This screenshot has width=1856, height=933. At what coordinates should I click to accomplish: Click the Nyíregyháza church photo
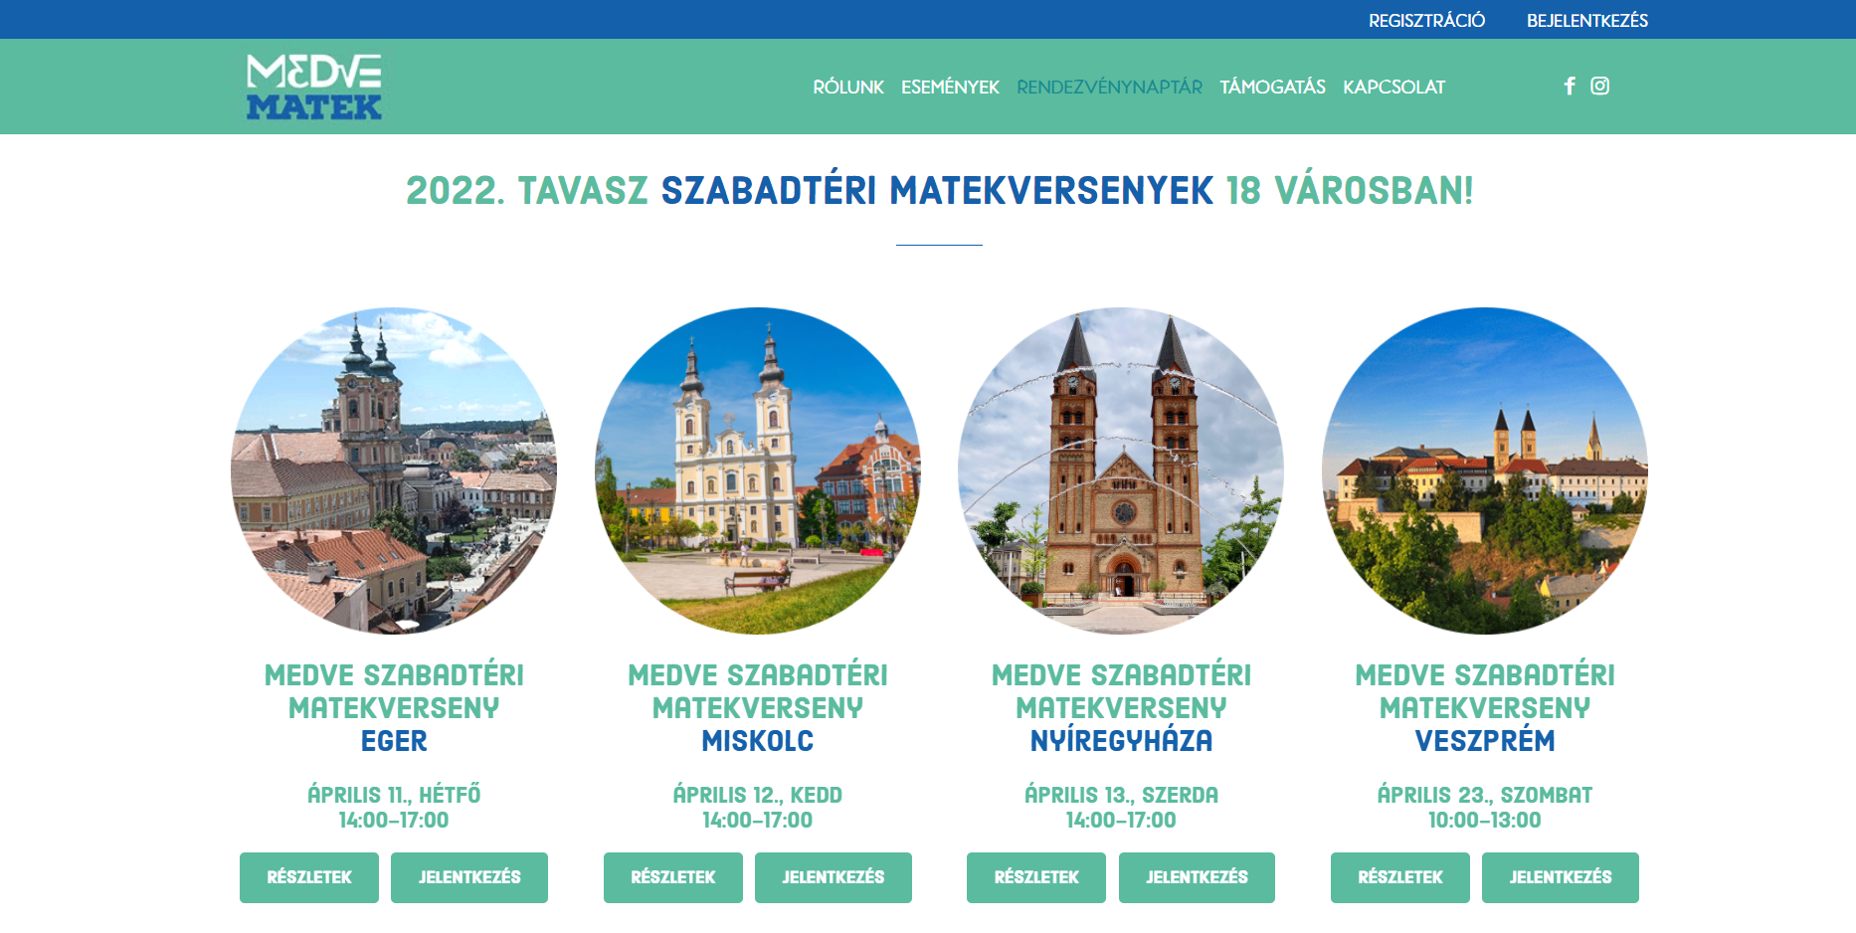coord(1121,470)
